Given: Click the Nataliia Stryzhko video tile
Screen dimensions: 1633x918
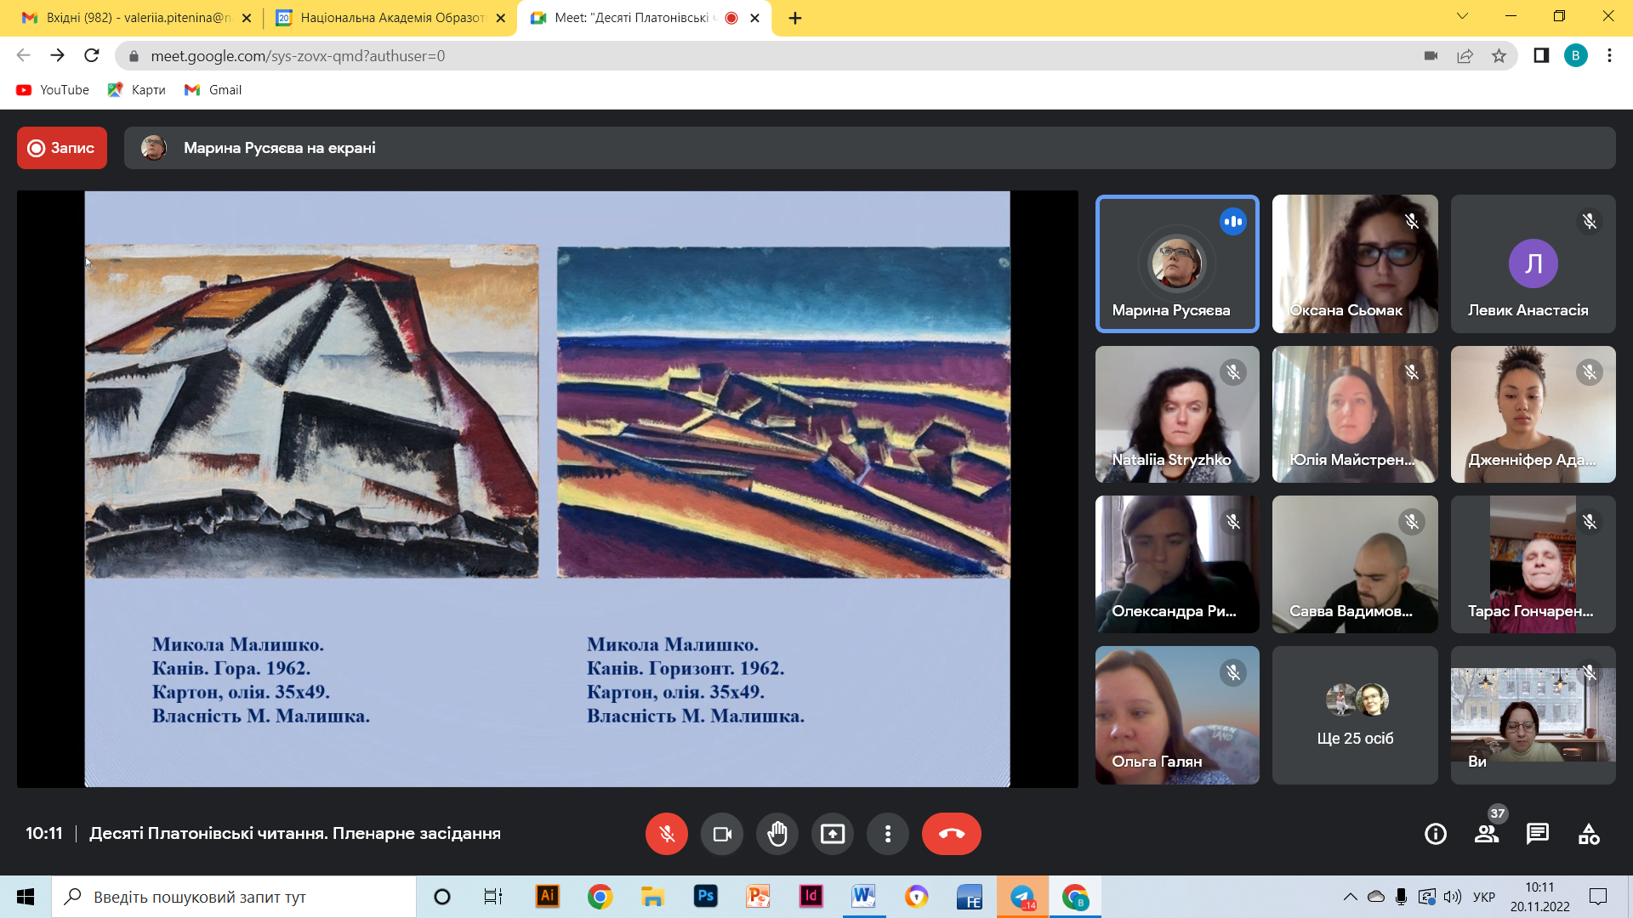Looking at the screenshot, I should (1177, 414).
